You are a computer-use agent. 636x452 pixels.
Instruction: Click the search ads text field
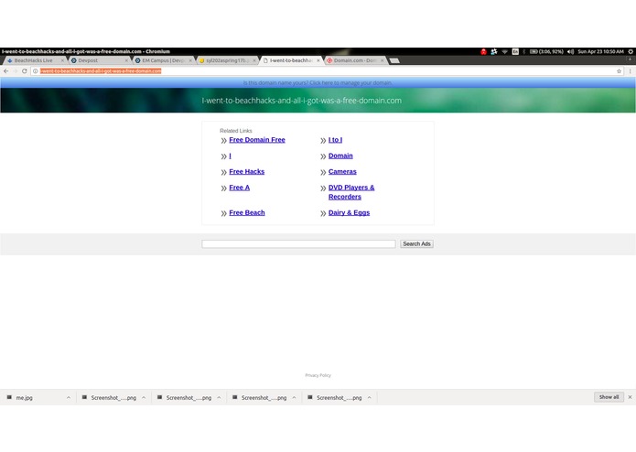[298, 243]
